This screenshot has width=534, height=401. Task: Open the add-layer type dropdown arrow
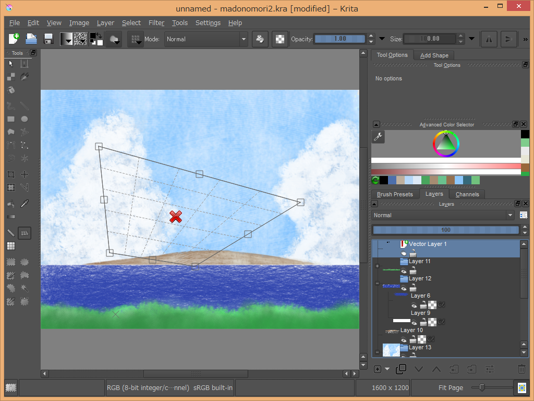click(387, 369)
